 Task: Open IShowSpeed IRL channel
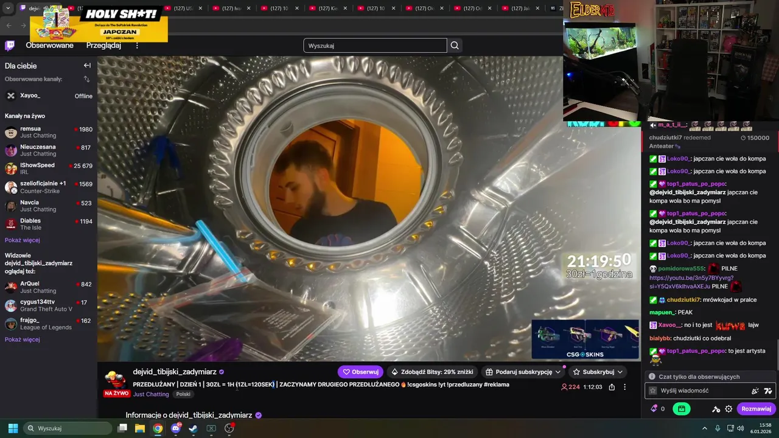coord(49,169)
